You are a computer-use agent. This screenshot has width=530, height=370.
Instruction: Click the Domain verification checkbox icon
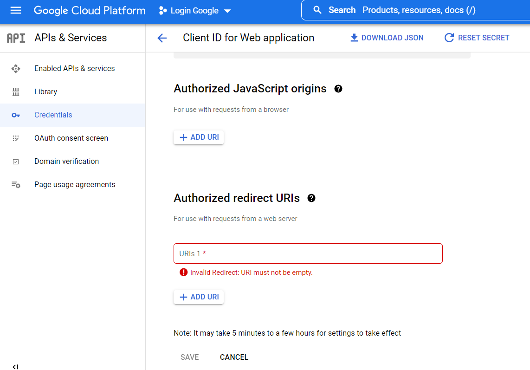click(x=16, y=162)
